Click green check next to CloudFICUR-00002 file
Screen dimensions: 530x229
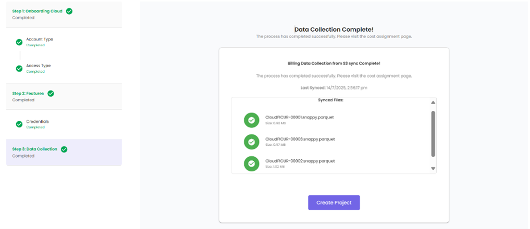pyautogui.click(x=251, y=163)
